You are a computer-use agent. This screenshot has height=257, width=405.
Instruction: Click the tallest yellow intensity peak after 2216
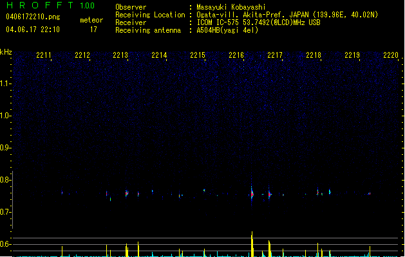point(252,244)
